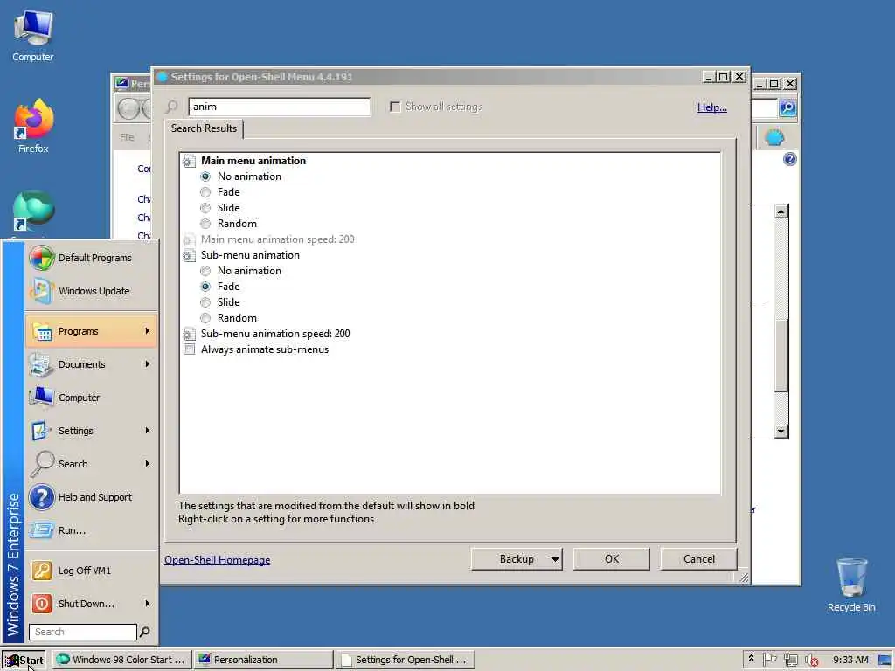Screen dimensions: 895x671
Task: Select Fade under Sub-menu animation
Action: pos(205,287)
